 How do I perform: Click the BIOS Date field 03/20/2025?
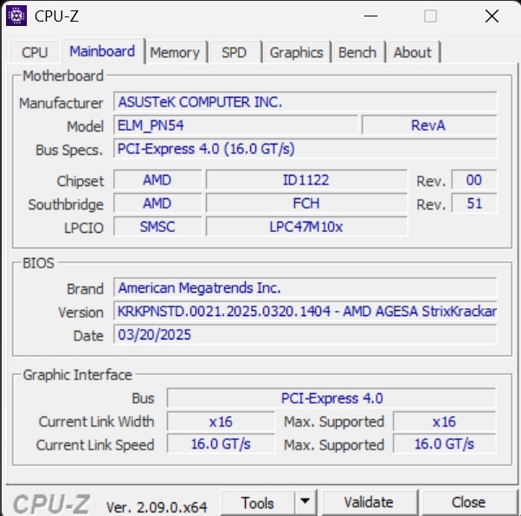point(306,334)
